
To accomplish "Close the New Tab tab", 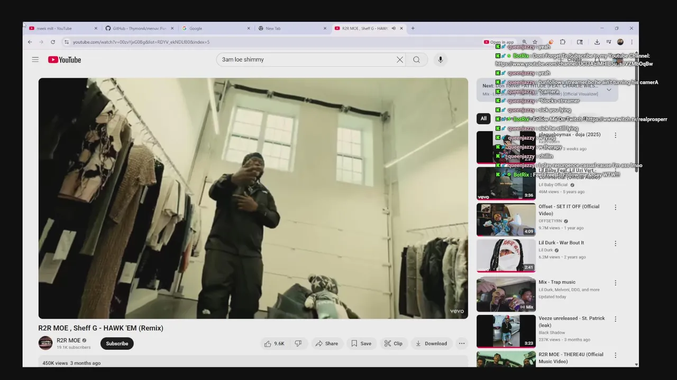I will pyautogui.click(x=325, y=28).
